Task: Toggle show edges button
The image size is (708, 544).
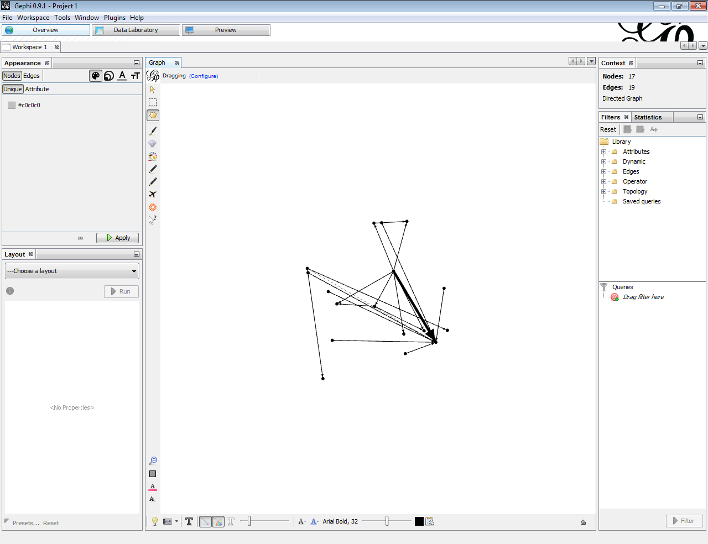Action: tap(205, 521)
